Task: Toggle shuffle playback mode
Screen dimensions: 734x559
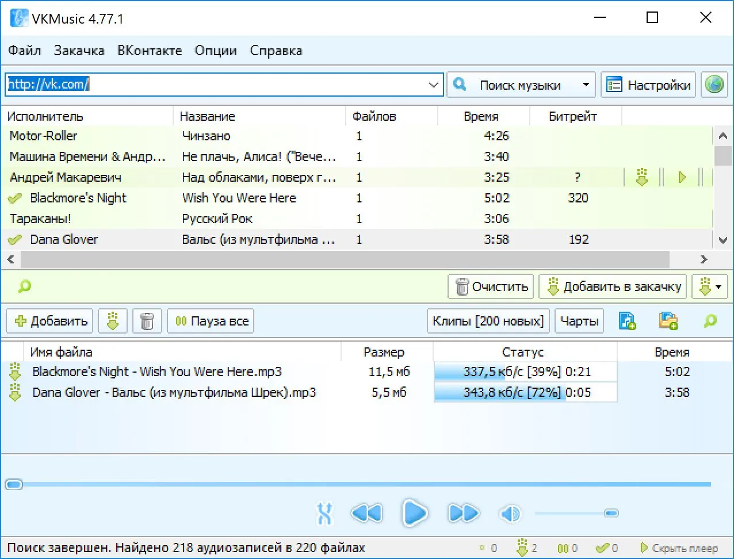Action: (x=325, y=514)
